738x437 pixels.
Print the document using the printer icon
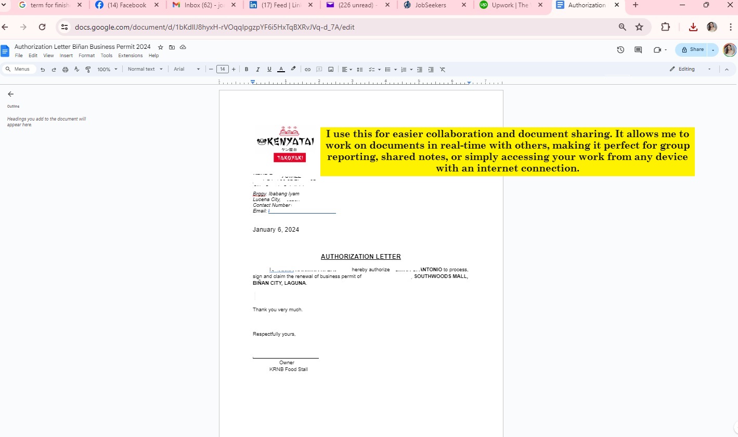[x=65, y=69]
